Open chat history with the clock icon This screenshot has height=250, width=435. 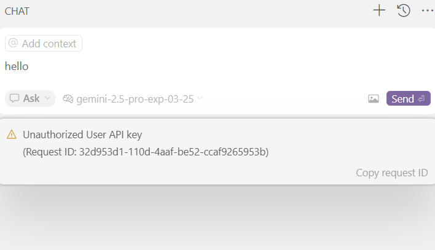(x=404, y=10)
